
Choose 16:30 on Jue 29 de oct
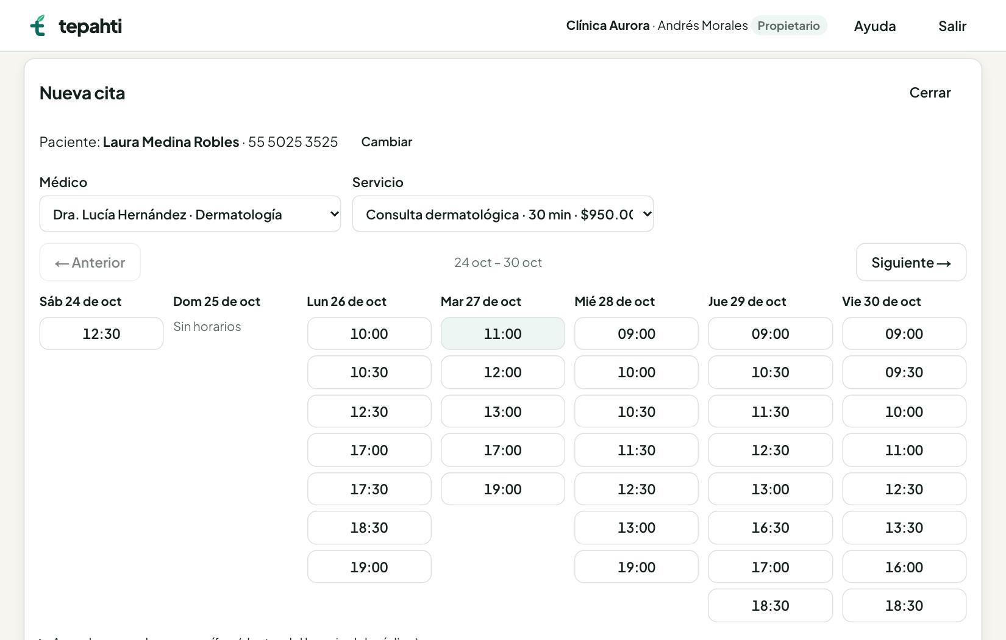(770, 528)
